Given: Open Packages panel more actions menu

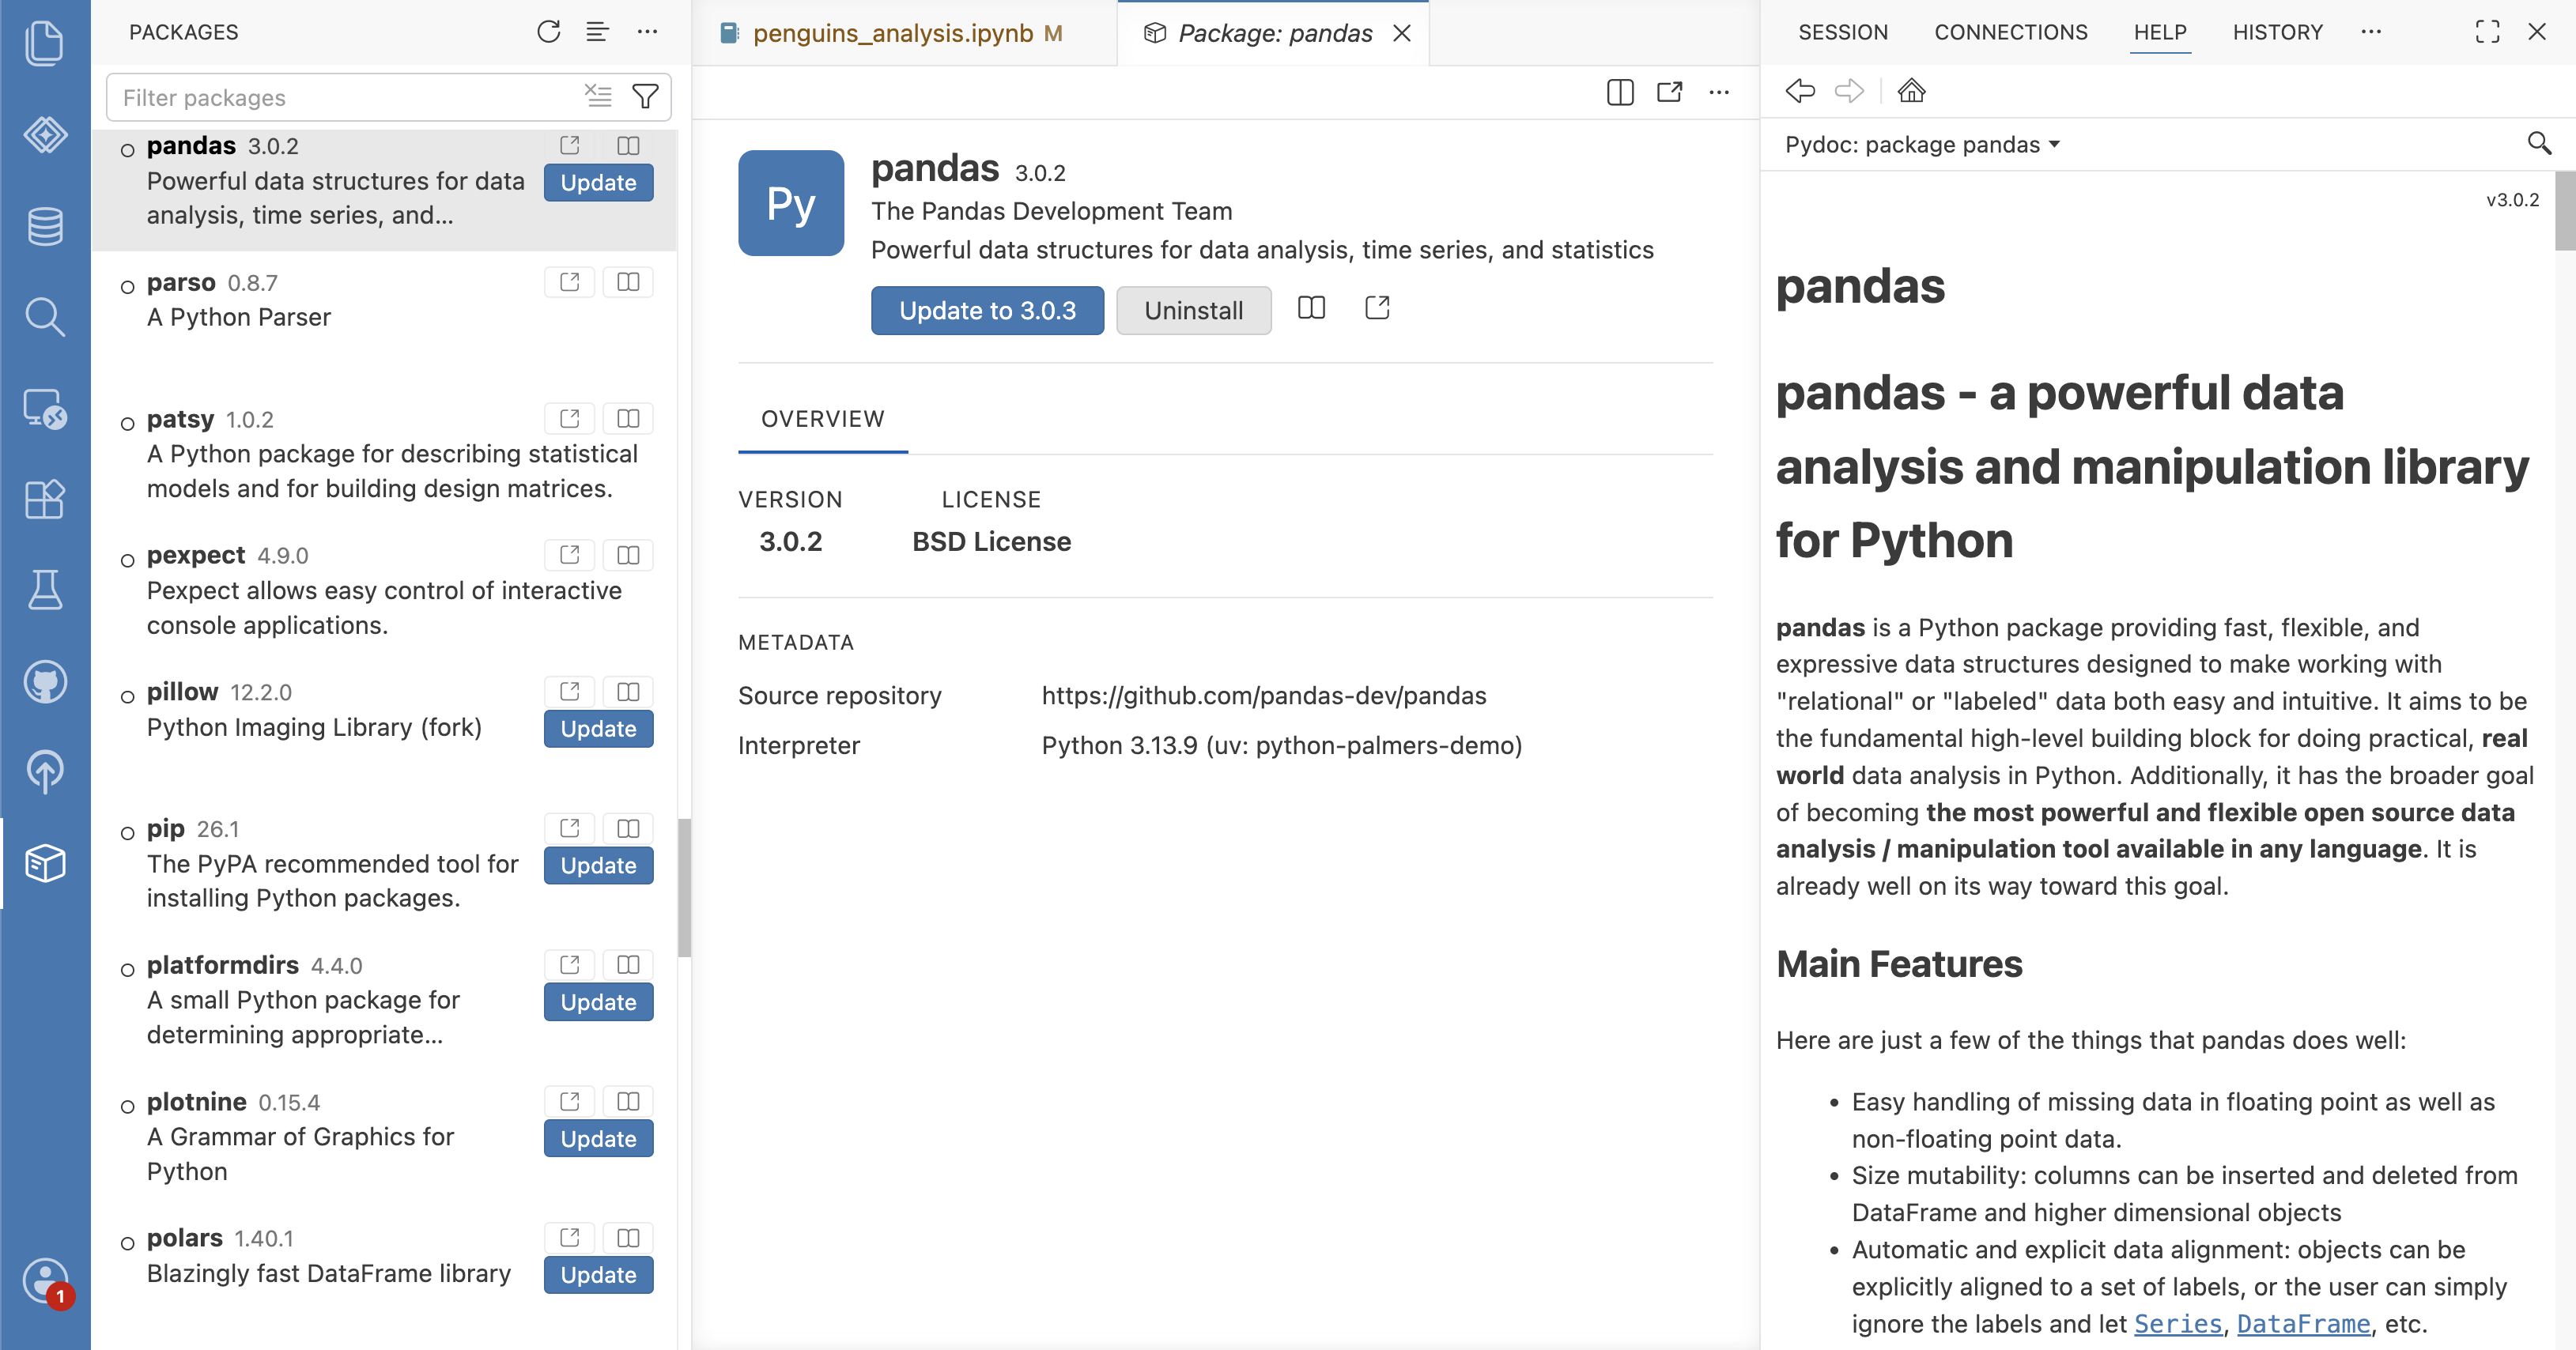Looking at the screenshot, I should pyautogui.click(x=647, y=32).
